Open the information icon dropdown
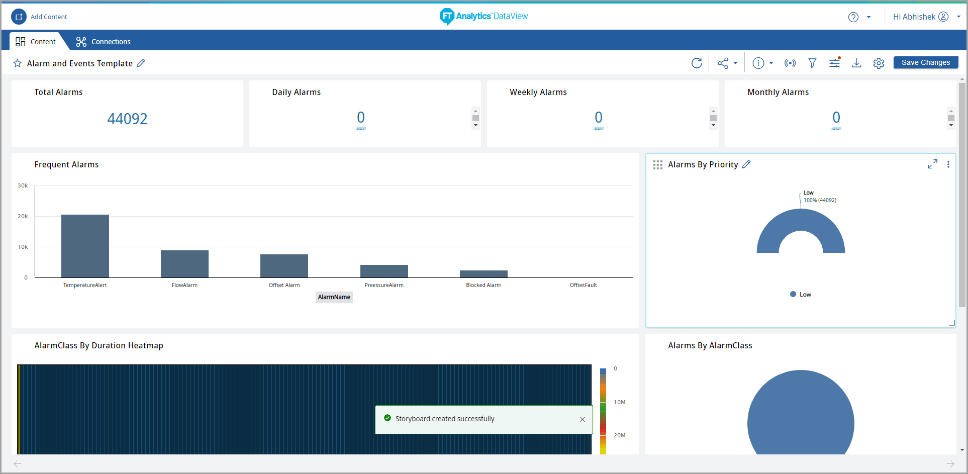The width and height of the screenshot is (968, 474). click(762, 63)
